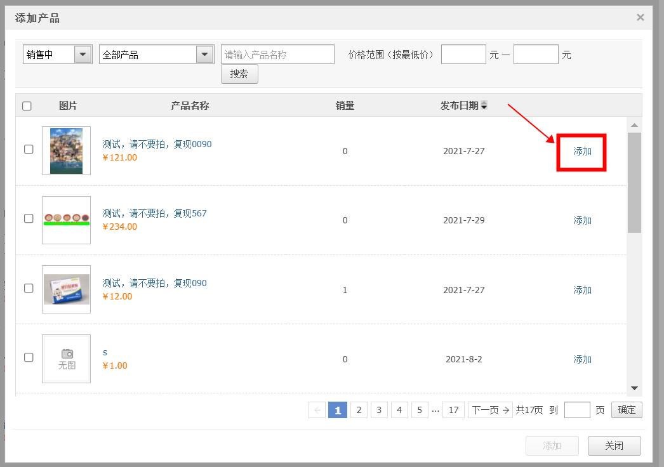Switch to page 2 of results
664x467 pixels.
(359, 410)
